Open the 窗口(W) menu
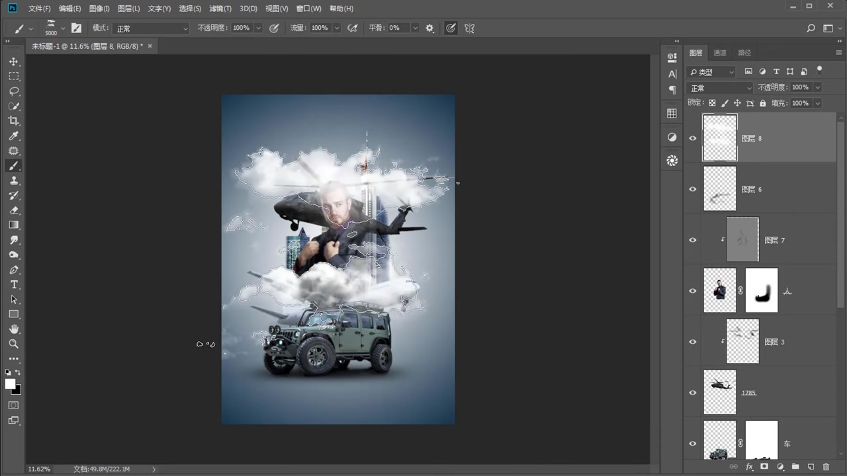 click(x=308, y=9)
